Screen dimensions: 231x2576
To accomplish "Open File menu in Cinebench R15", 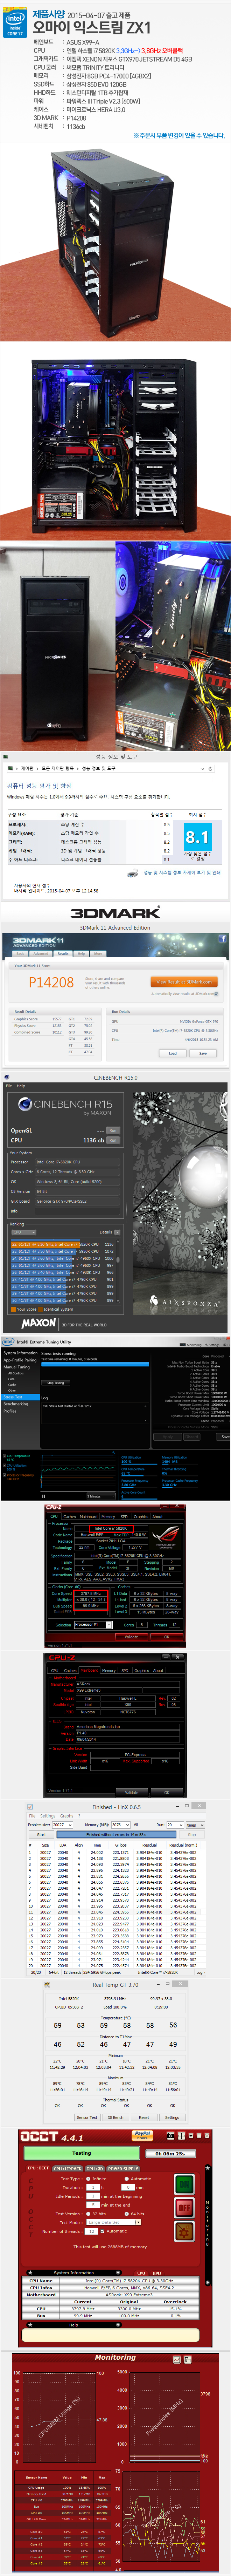I will click(9, 1086).
